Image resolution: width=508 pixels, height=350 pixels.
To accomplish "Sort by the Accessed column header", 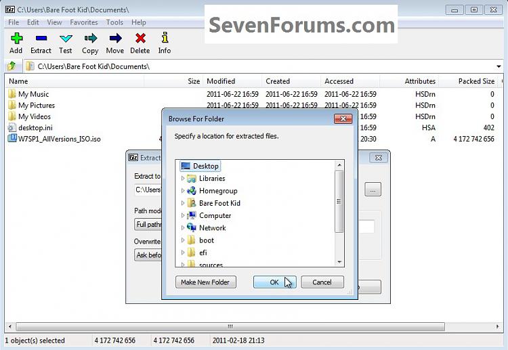I will pos(350,81).
